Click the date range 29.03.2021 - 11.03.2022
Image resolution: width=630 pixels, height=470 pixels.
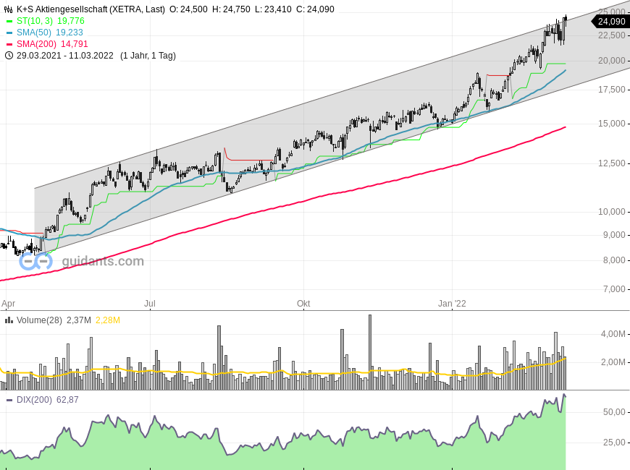(65, 56)
